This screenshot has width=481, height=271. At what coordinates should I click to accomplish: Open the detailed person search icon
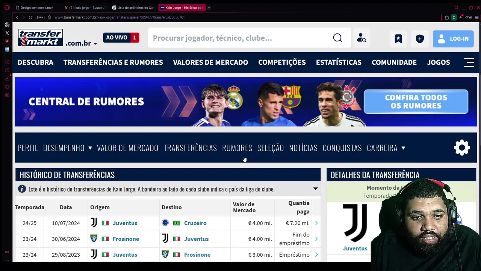pos(362,38)
